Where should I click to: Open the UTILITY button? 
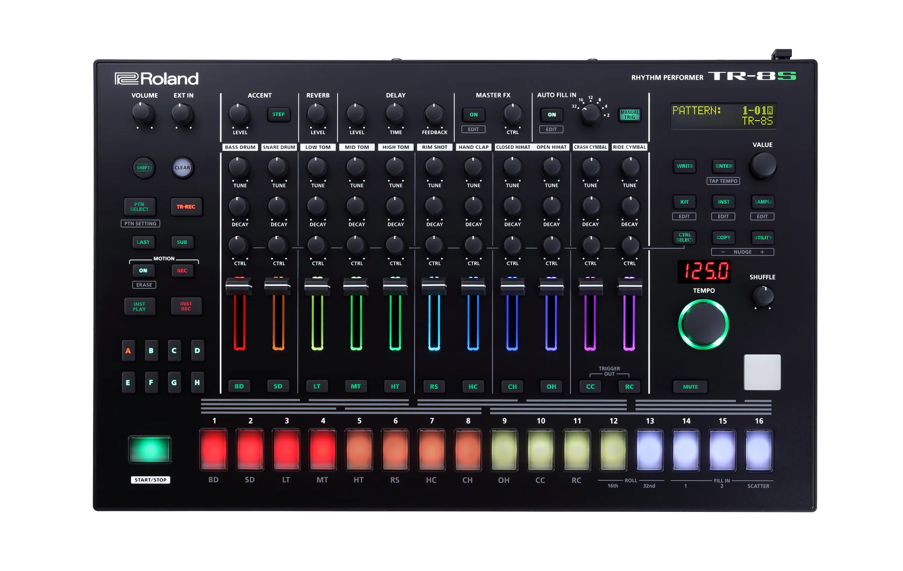point(763,238)
